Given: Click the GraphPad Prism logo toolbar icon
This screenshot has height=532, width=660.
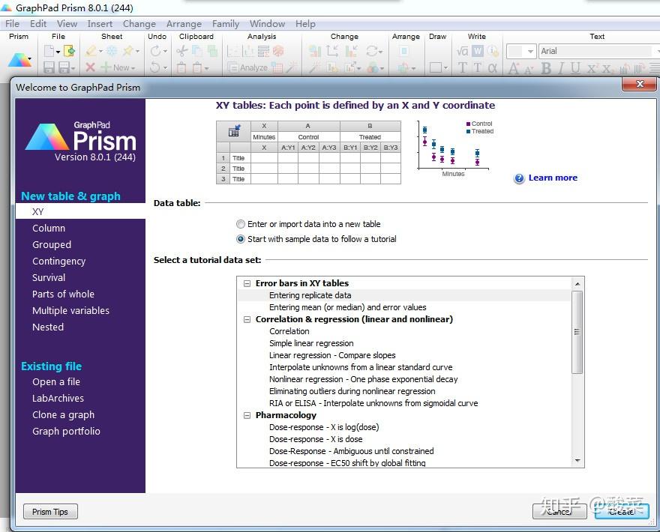Looking at the screenshot, I should (20, 58).
